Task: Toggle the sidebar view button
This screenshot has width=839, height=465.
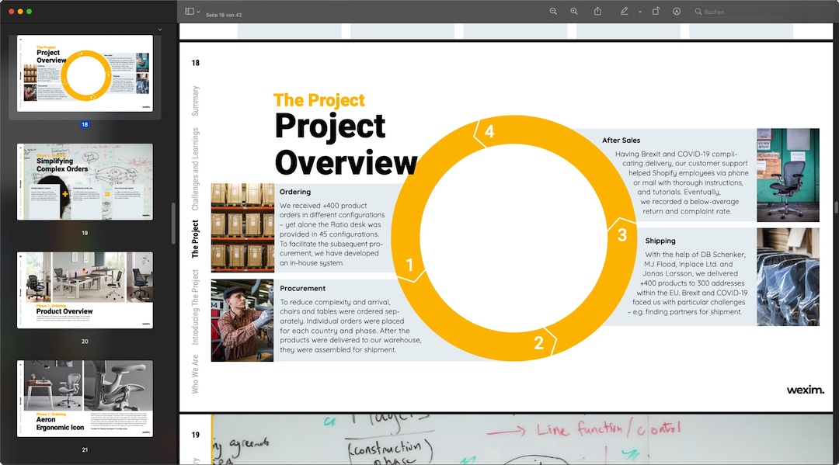Action: tap(189, 12)
